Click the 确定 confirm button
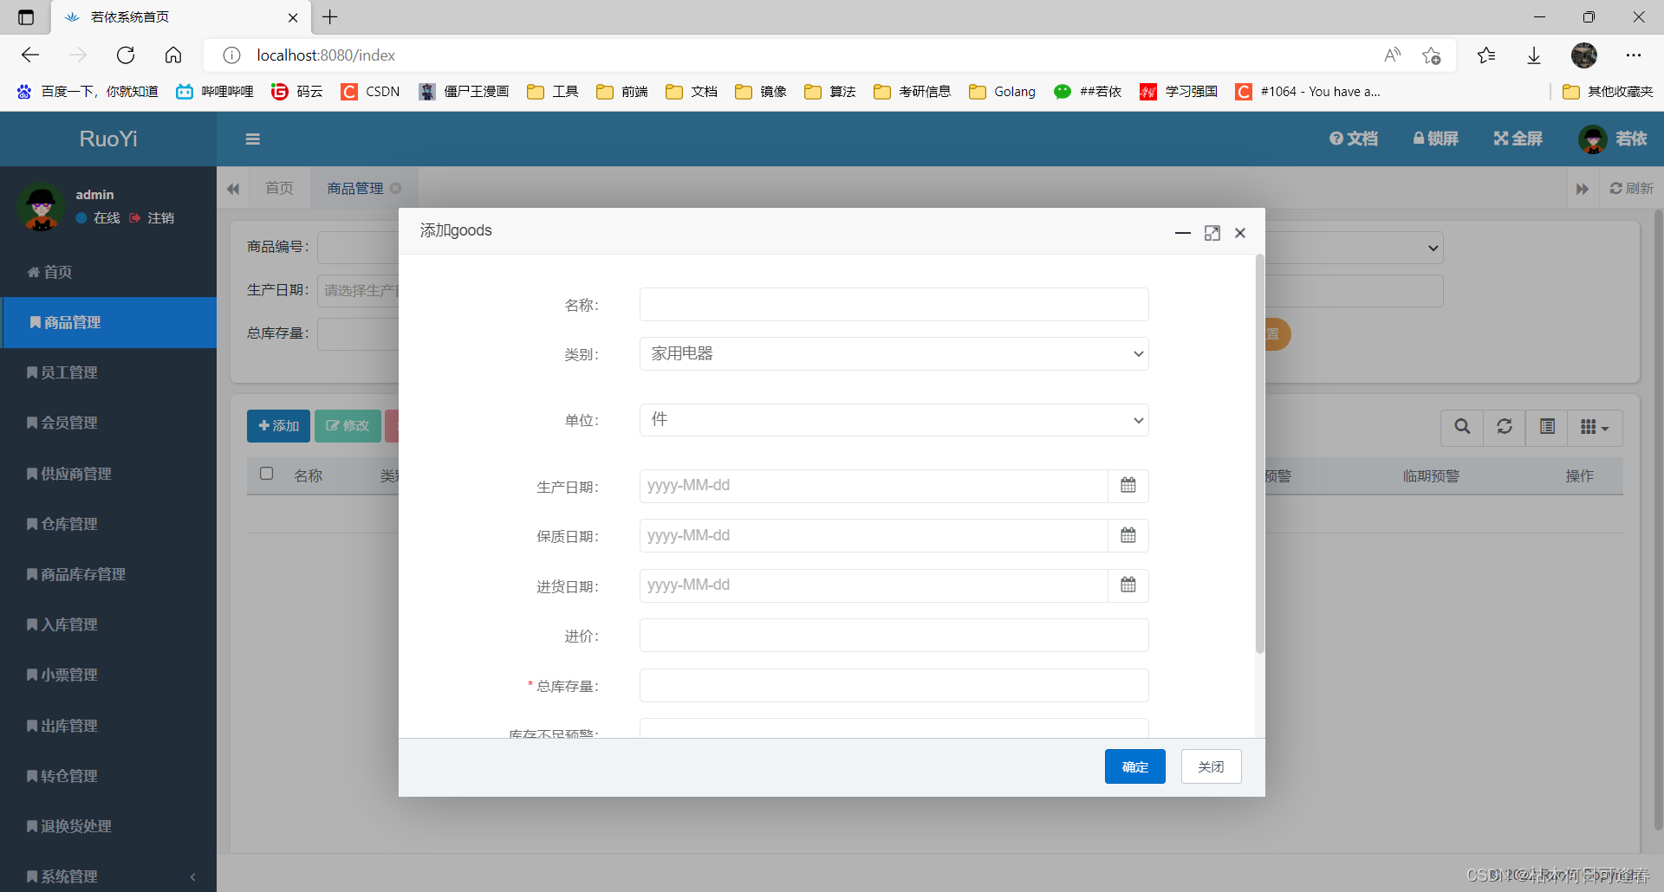 pyautogui.click(x=1135, y=766)
